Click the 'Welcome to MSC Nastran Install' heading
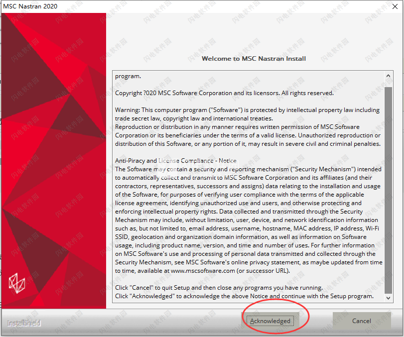This screenshot has width=404, height=337. coord(254,59)
